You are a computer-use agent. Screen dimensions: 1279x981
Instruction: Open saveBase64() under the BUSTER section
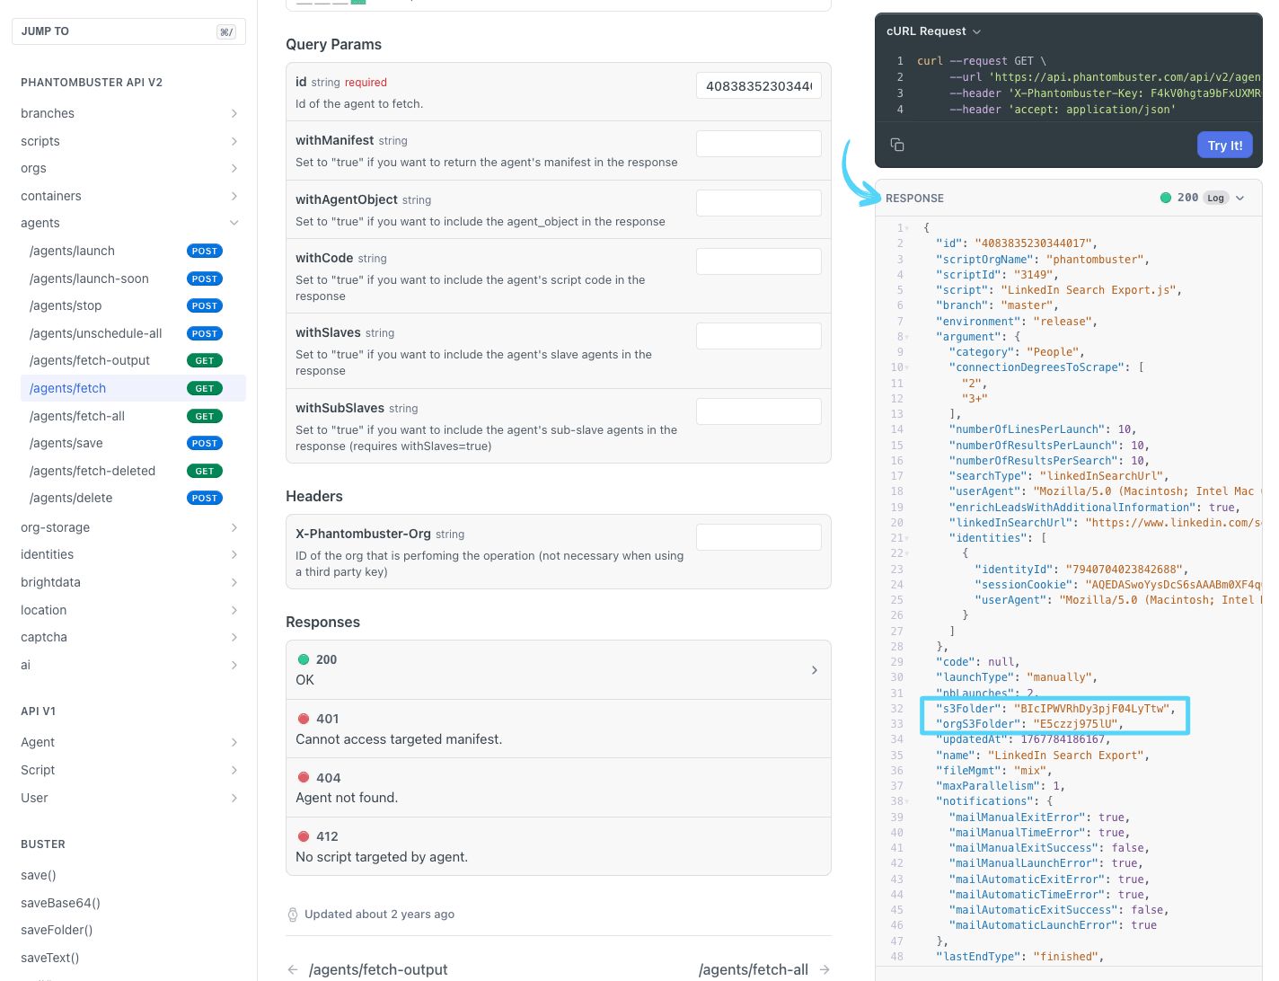pos(60,903)
